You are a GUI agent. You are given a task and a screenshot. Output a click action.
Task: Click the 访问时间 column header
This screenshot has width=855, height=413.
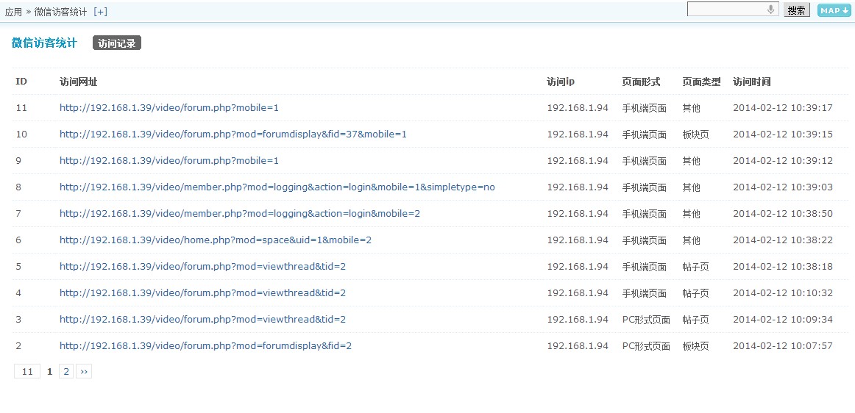click(x=752, y=82)
